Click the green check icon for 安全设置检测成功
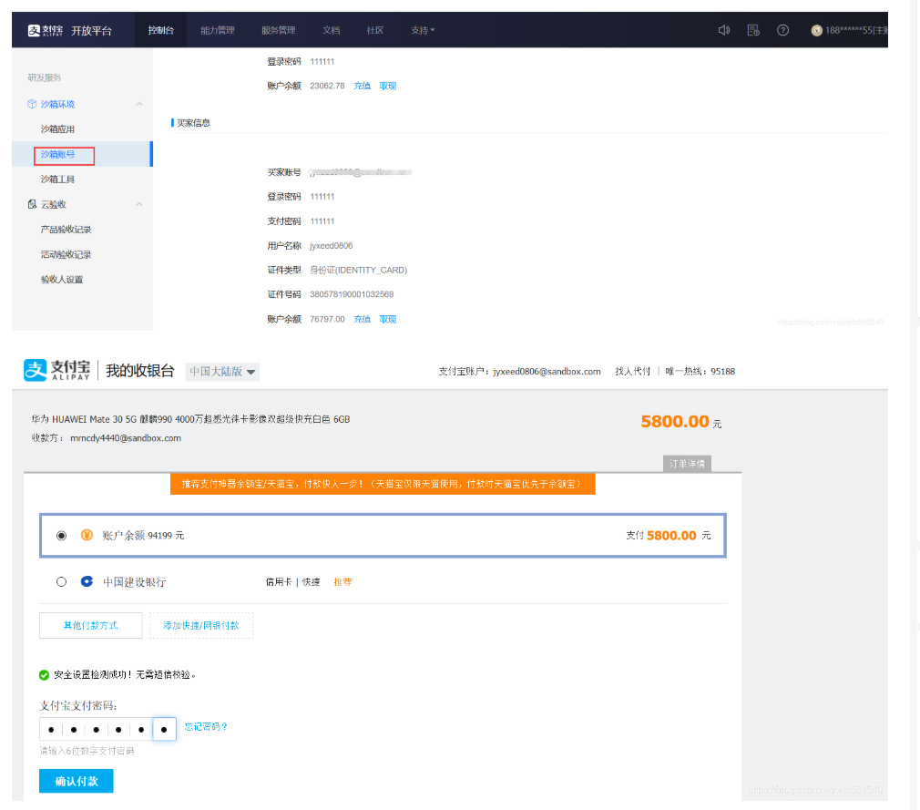This screenshot has width=920, height=810. (44, 675)
